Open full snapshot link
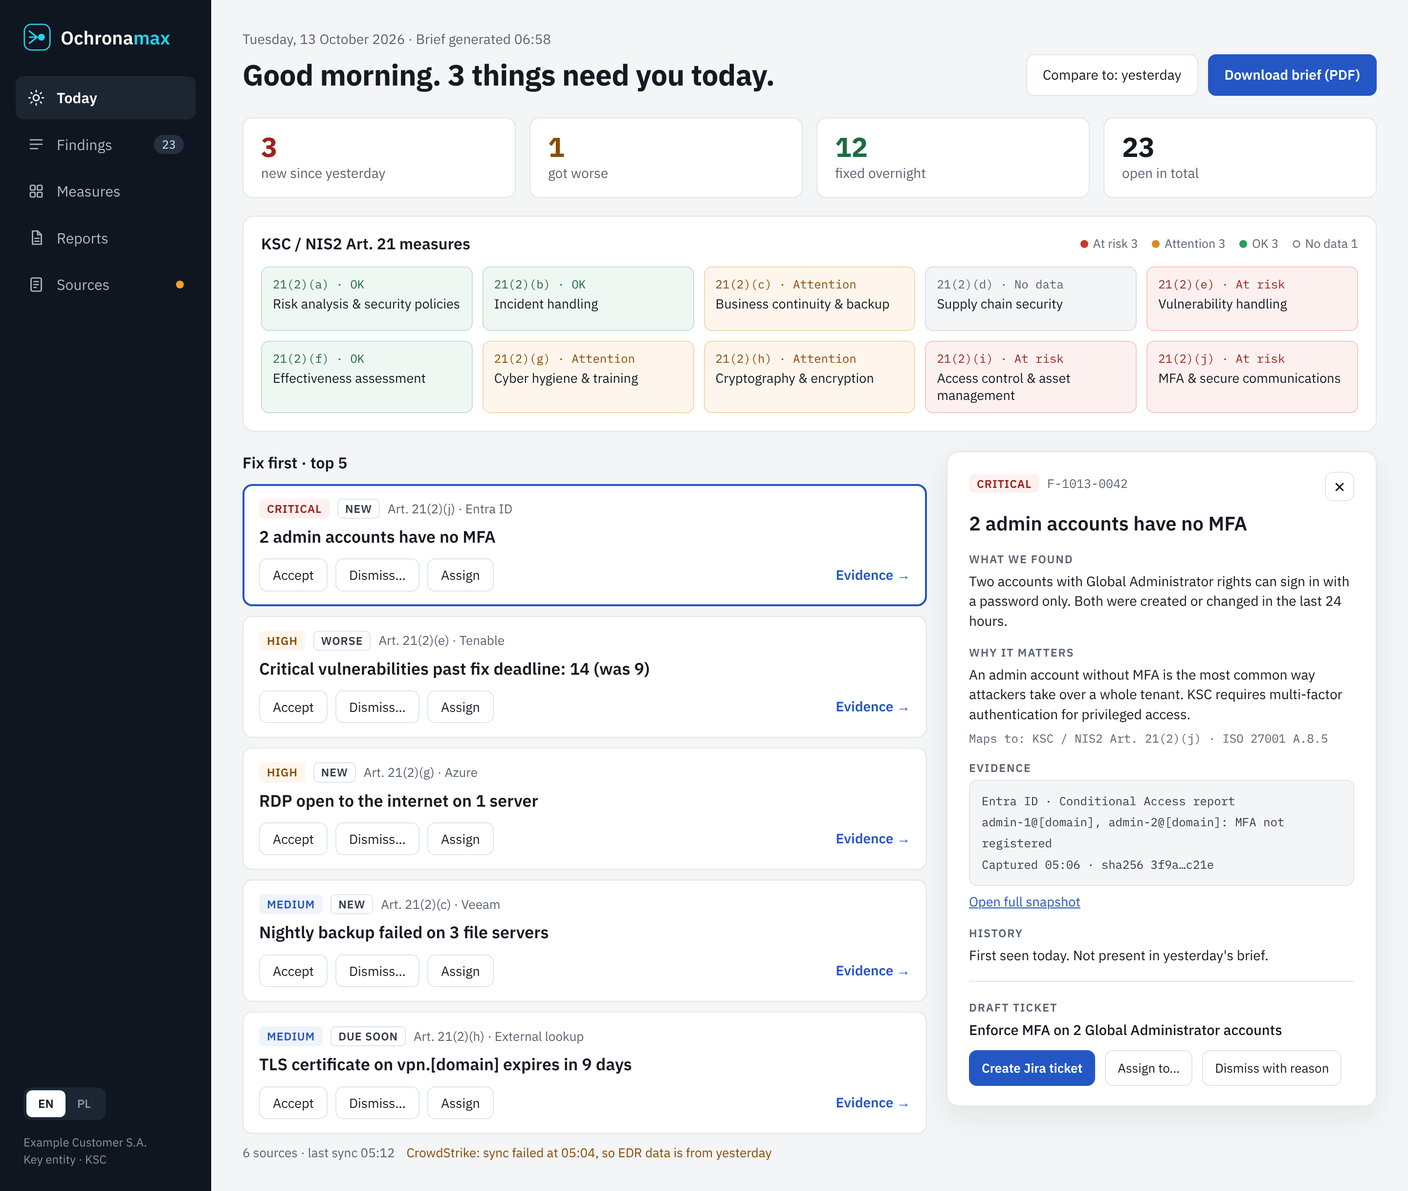 click(1024, 902)
